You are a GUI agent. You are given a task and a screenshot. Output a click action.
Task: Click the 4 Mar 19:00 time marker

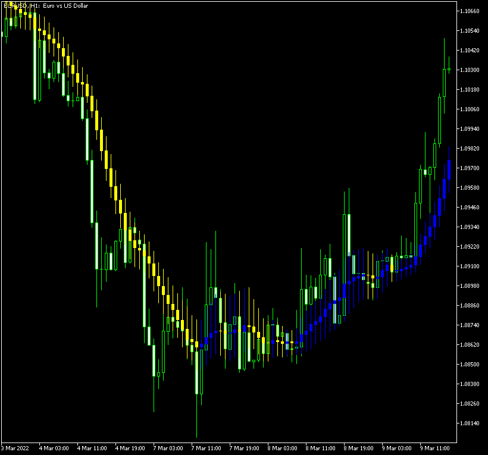pos(130,448)
